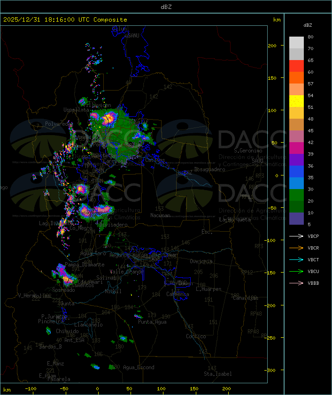The width and height of the screenshot is (332, 395).
Task: Select the magenta 39-42 dBZ swatch
Action: (296, 148)
